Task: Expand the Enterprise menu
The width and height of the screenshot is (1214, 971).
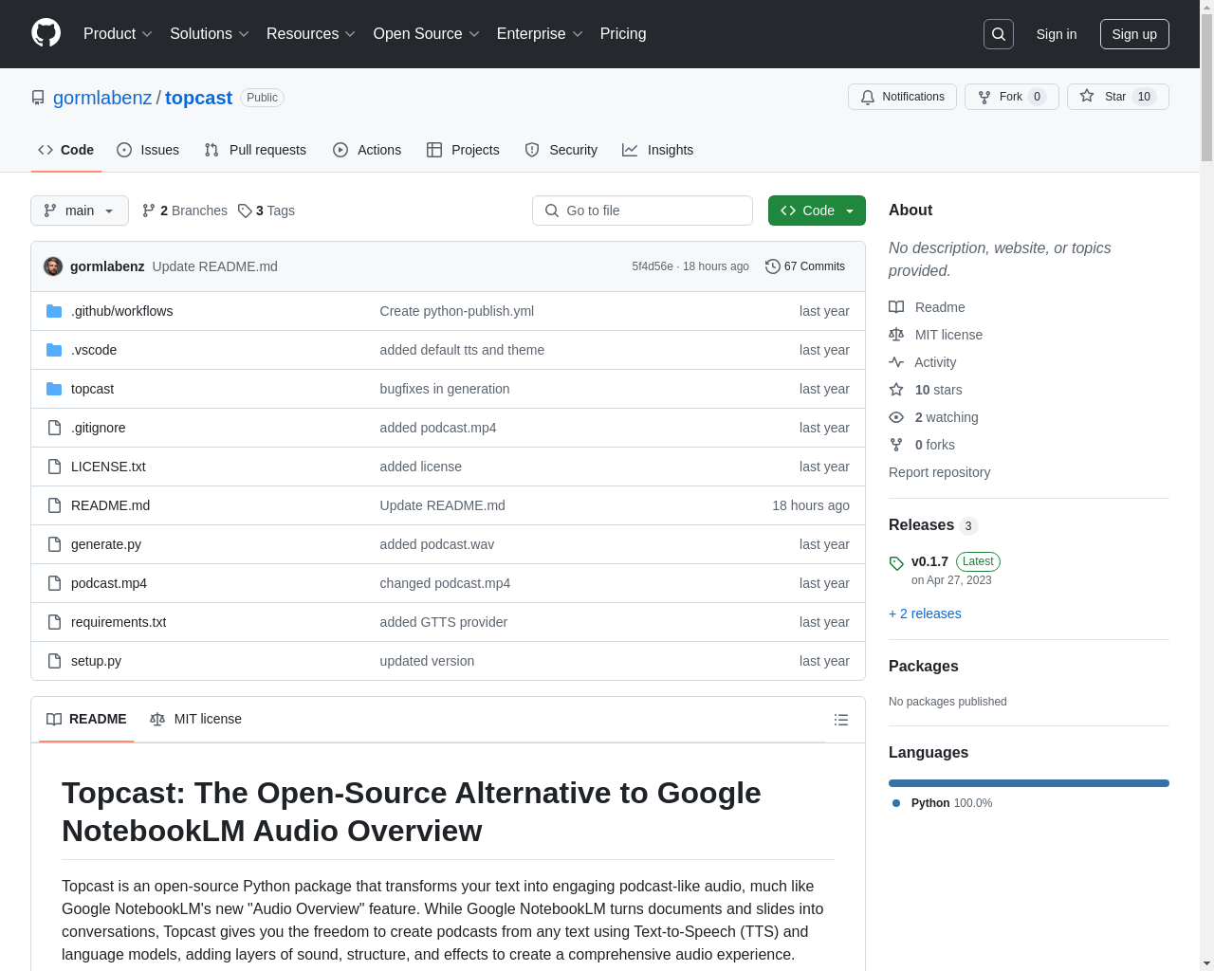Action: [540, 33]
